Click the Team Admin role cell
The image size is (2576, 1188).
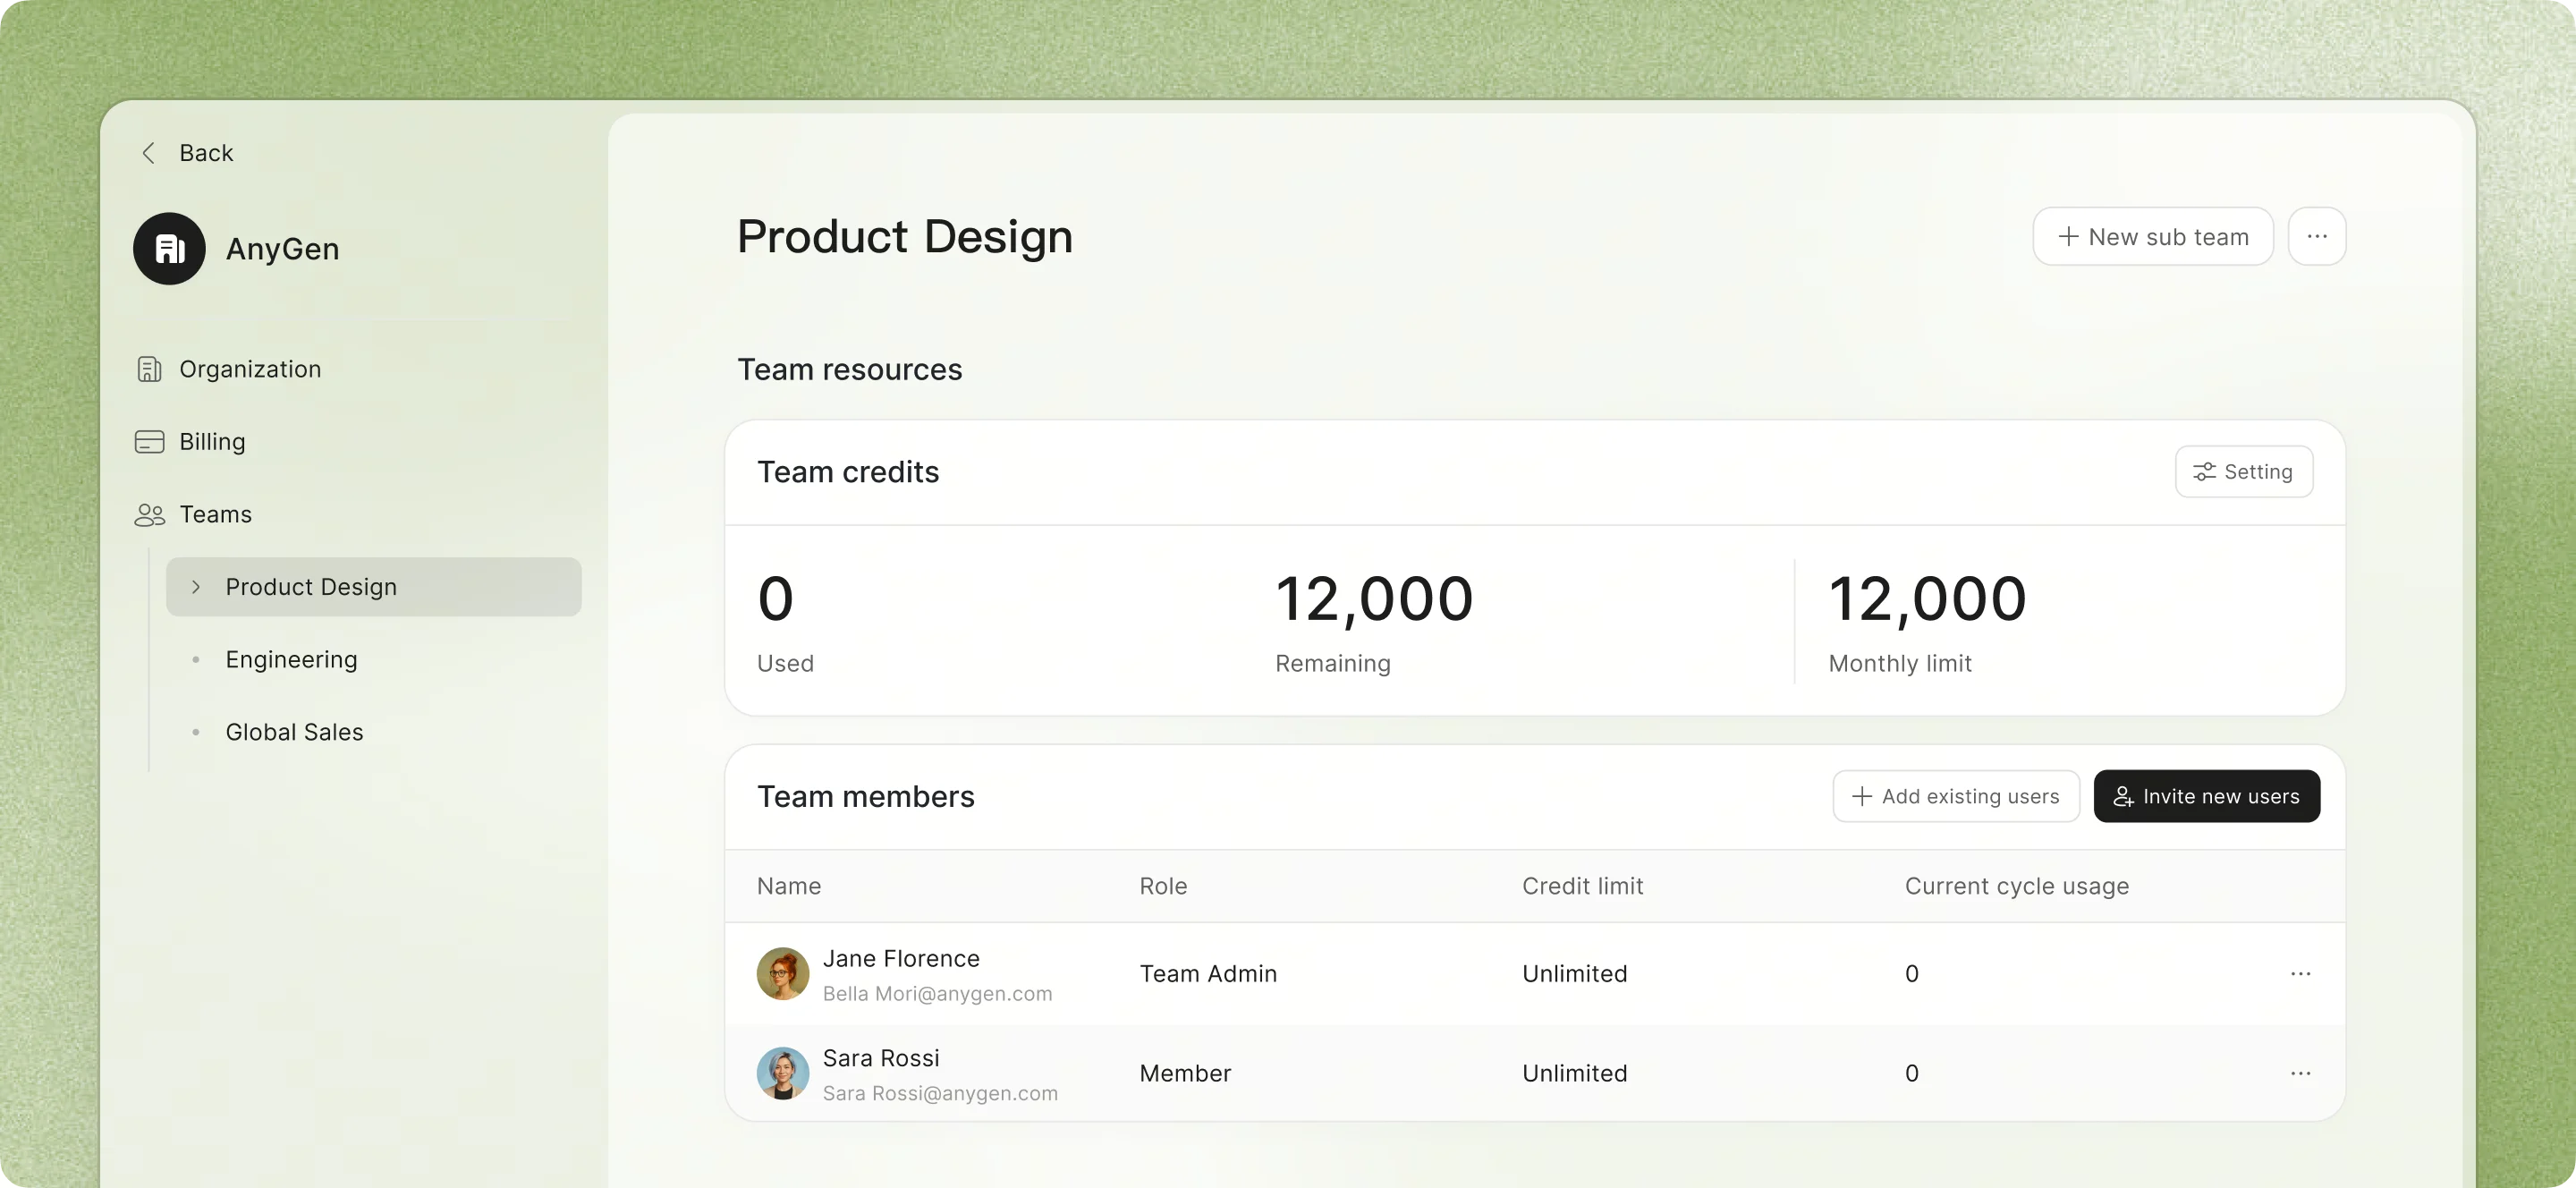pyautogui.click(x=1208, y=973)
